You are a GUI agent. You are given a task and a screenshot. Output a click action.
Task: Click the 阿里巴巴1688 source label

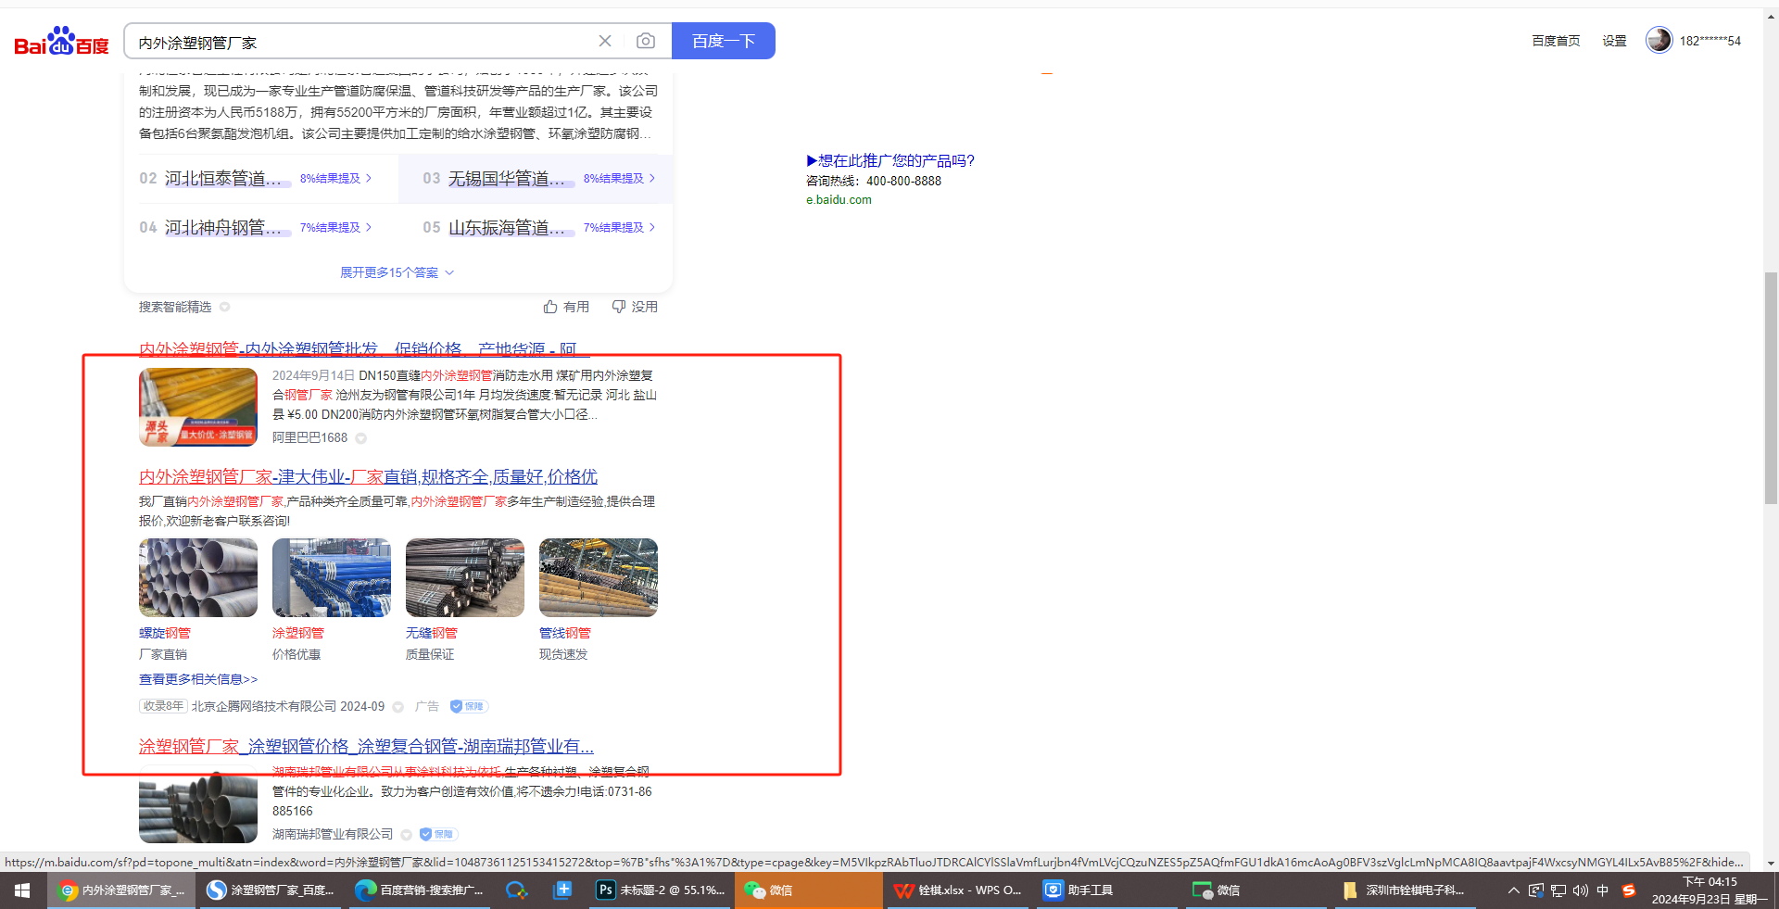pyautogui.click(x=309, y=438)
